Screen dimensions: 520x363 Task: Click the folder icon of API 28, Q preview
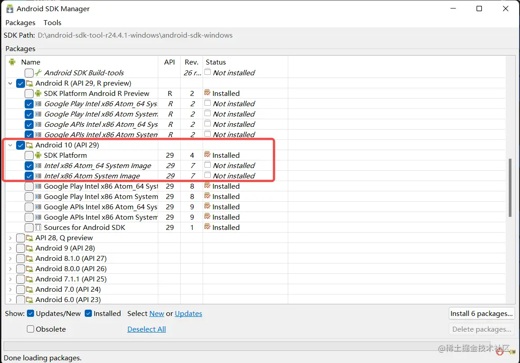(x=30, y=238)
